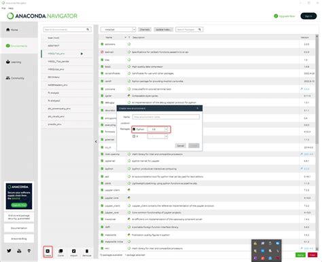Image resolution: width=322 pixels, height=262 pixels.
Task: Click the Anaconda Navigator logo
Action: pyautogui.click(x=42, y=16)
